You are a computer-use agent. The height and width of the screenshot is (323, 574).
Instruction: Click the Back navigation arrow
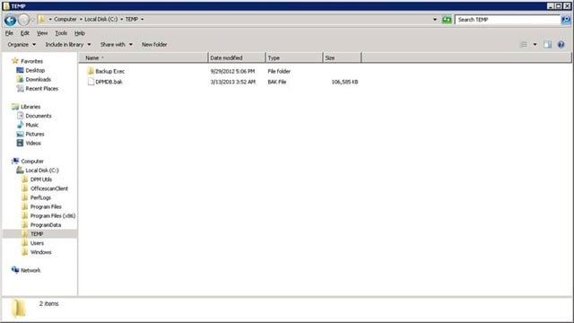pos(10,20)
